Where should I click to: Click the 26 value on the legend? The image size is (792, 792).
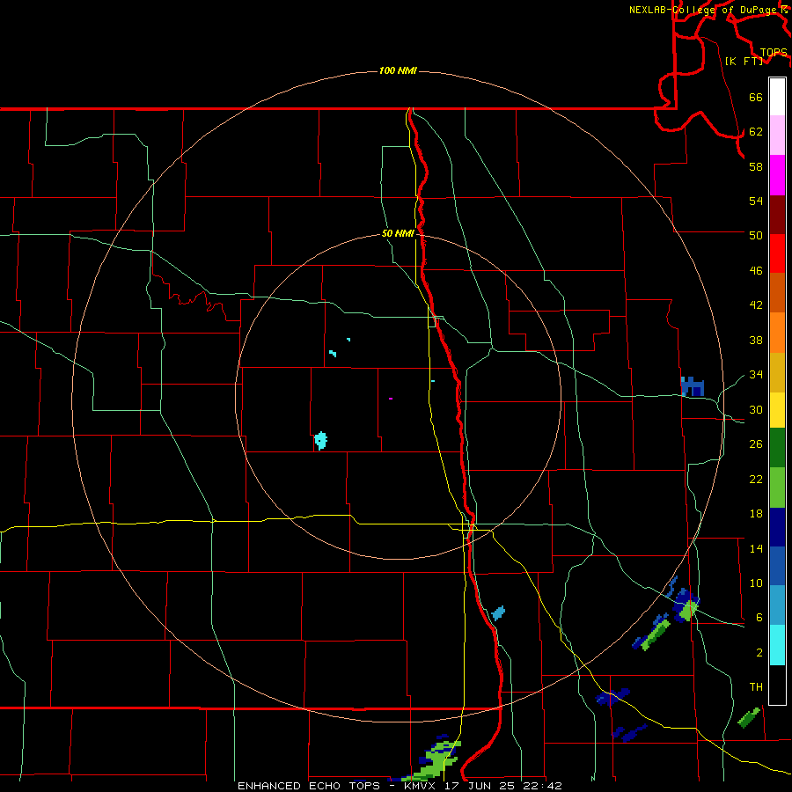(x=756, y=444)
